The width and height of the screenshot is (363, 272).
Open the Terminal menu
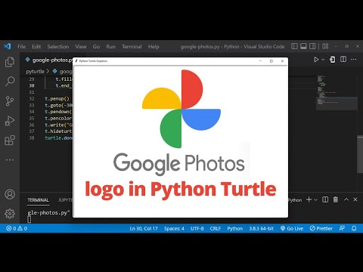tap(132, 47)
